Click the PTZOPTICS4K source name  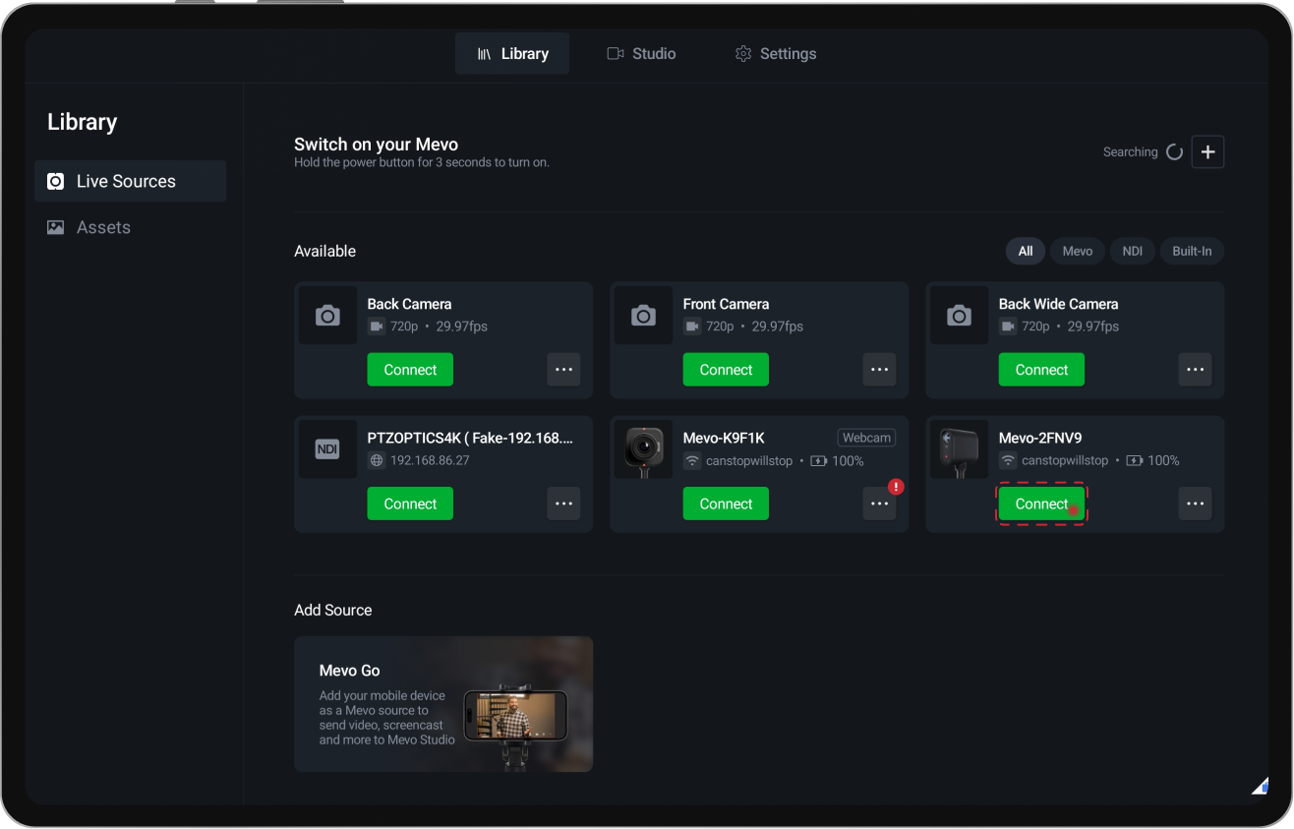pos(470,438)
